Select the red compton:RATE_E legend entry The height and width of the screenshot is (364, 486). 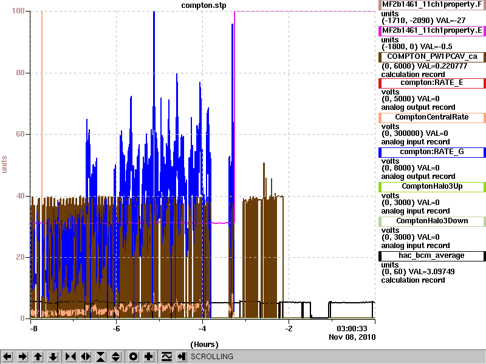[432, 83]
